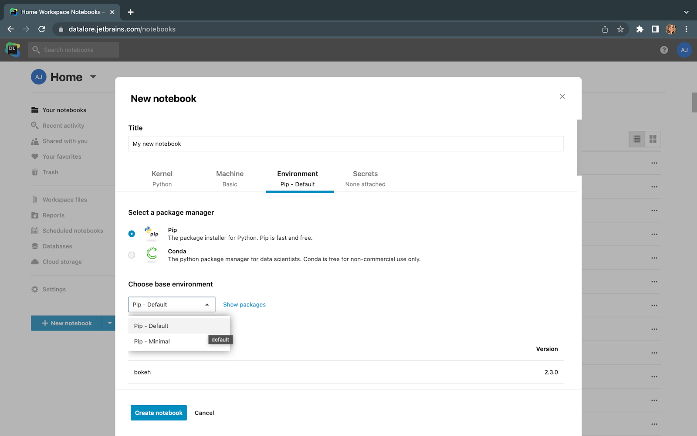Open the Secrets tab
This screenshot has height=436, width=697.
pos(365,178)
